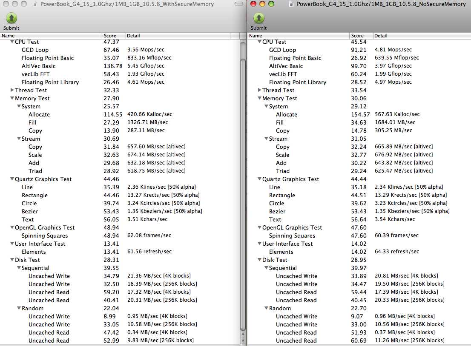Select Scale row in NoSecureMemory window
Image resolution: width=471 pixels, height=346 pixels.
[x=359, y=155]
